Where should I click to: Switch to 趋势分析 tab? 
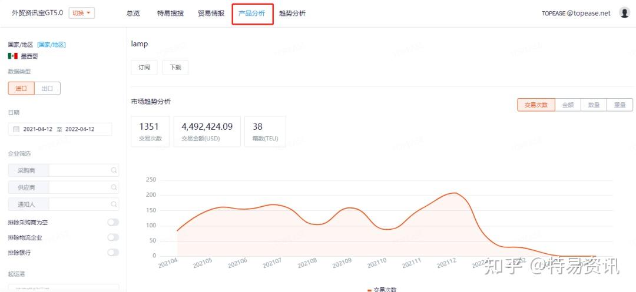click(x=293, y=14)
